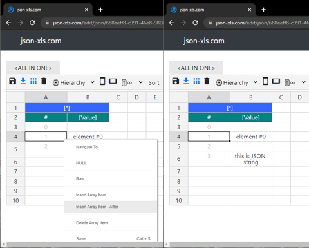Click json-xls.com site title in left window
Viewport: 309px width, 248px height.
[x=41, y=41]
